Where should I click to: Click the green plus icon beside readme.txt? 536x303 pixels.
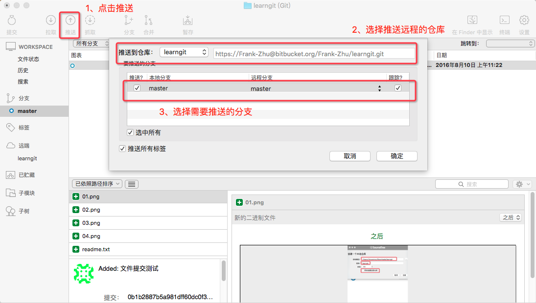tap(76, 249)
